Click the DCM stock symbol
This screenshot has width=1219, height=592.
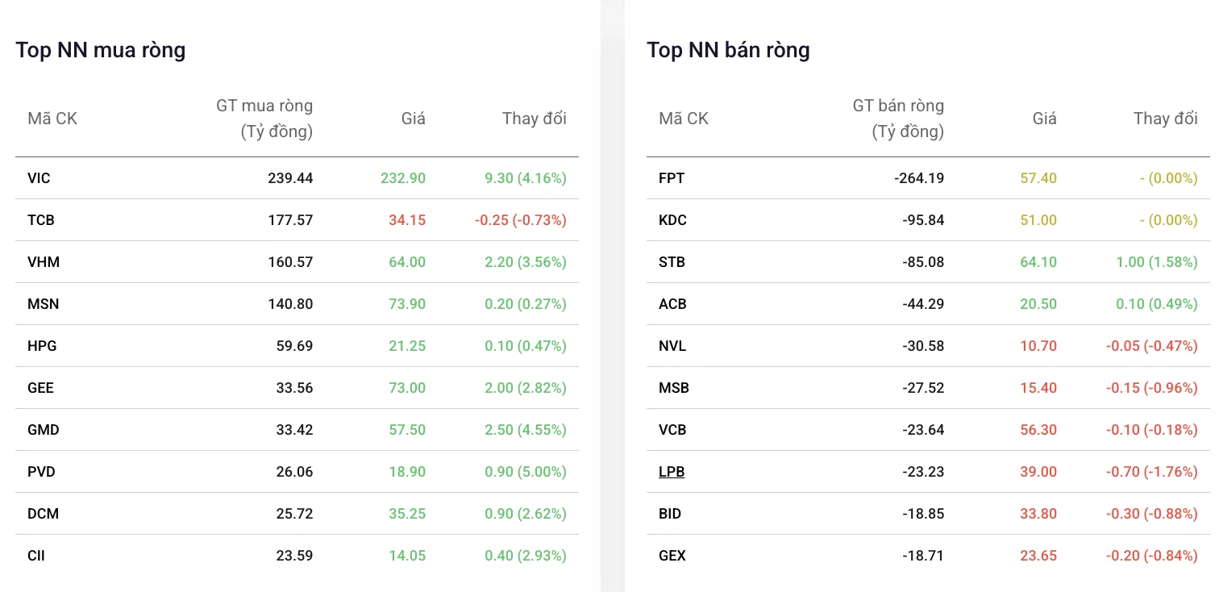coord(43,514)
